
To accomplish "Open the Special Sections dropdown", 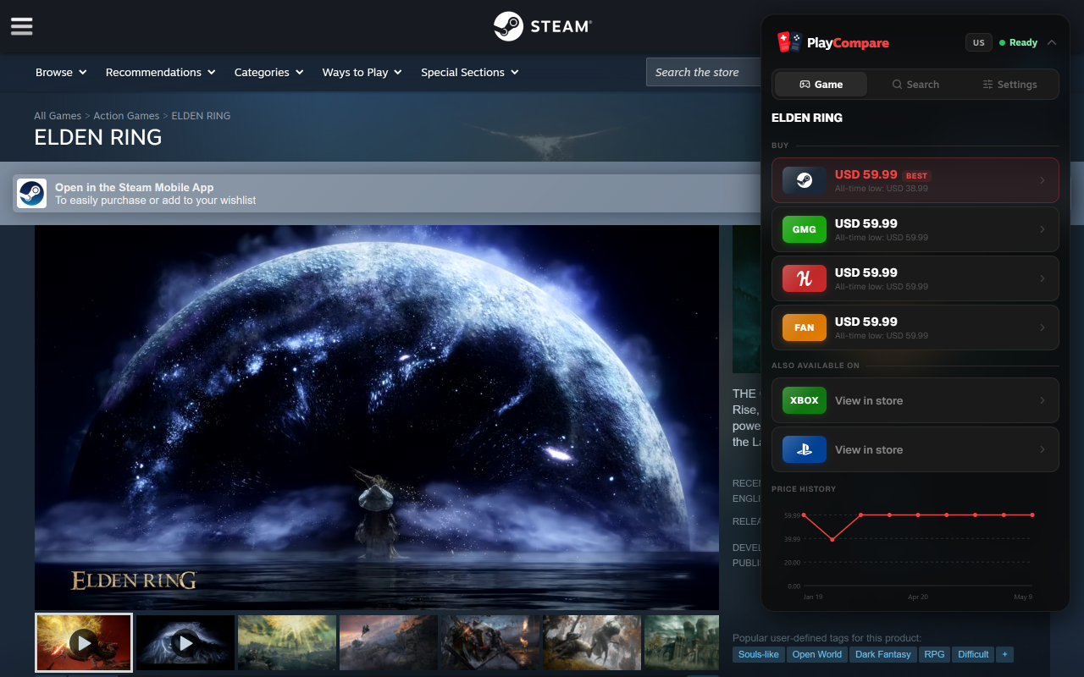I will 470,73.
